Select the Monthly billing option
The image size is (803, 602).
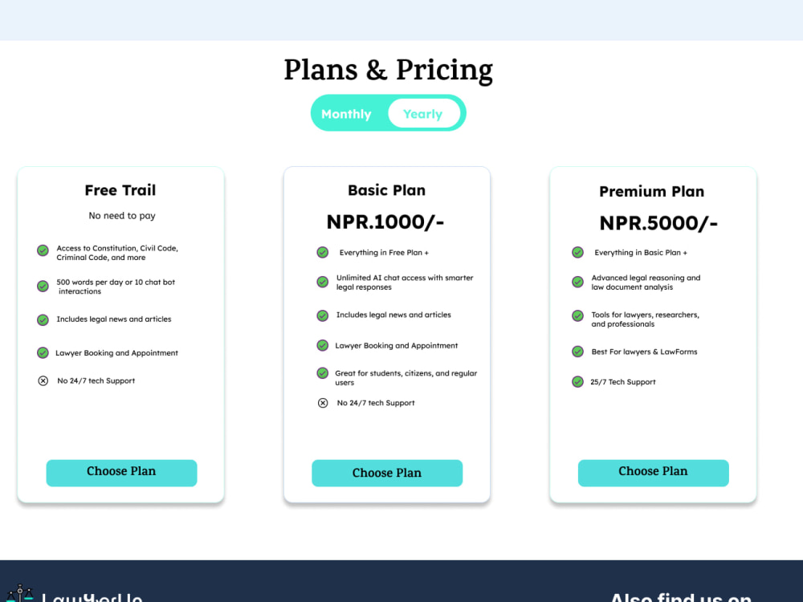[346, 114]
